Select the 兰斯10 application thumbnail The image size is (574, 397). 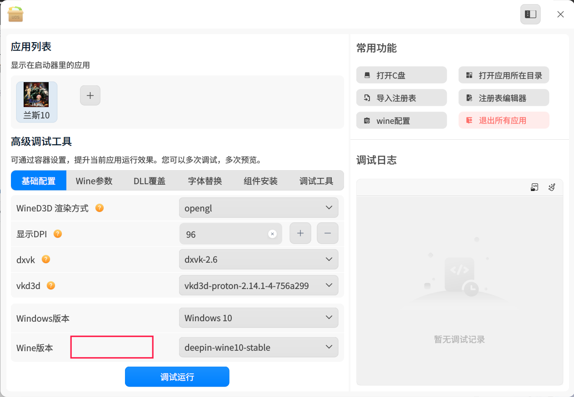pyautogui.click(x=37, y=102)
